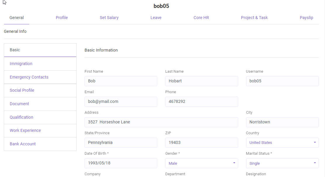Select Immigration in the sidebar
The width and height of the screenshot is (325, 177).
coord(21,64)
